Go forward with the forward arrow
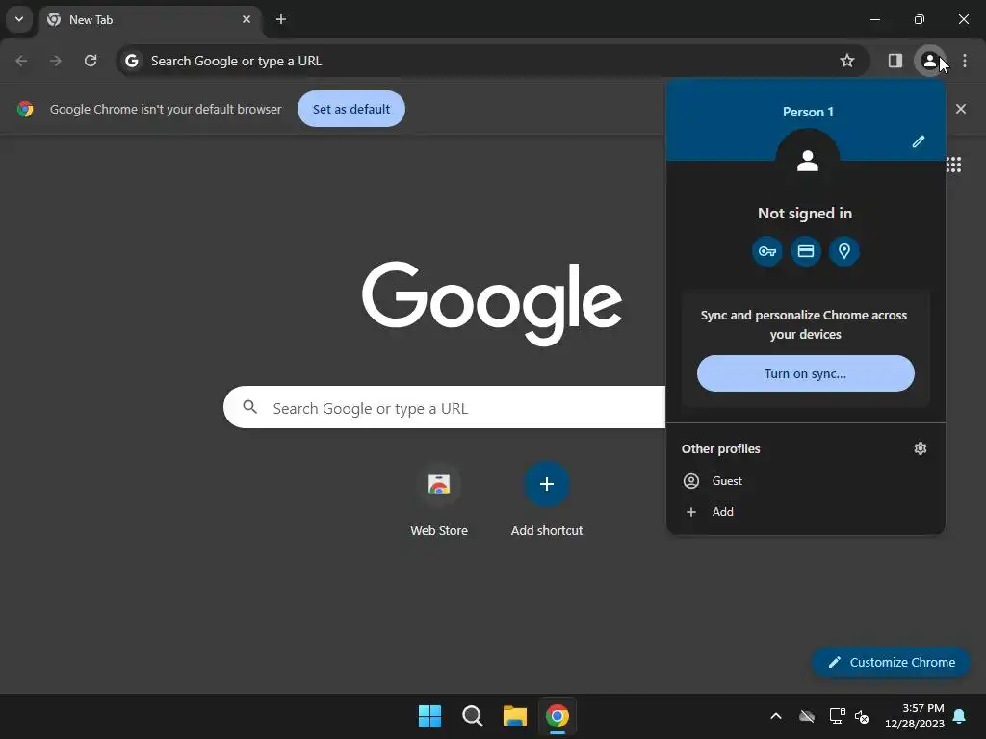 tap(56, 61)
